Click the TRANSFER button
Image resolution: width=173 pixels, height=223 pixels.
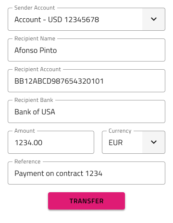pos(86,201)
